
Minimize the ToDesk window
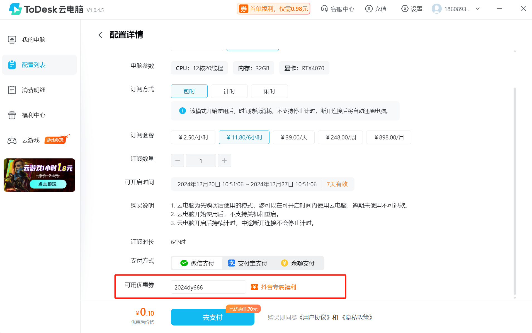coord(499,9)
